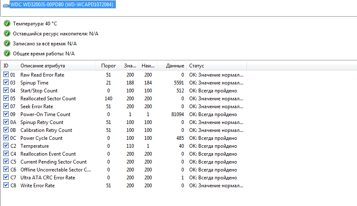Click the drive icon beside WDC WD3200JS

[x=6, y=5]
